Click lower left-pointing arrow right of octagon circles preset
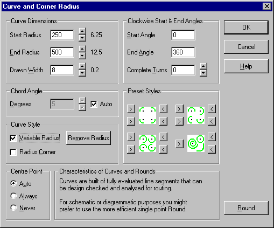274x228 pixels. pyautogui.click(x=163, y=149)
